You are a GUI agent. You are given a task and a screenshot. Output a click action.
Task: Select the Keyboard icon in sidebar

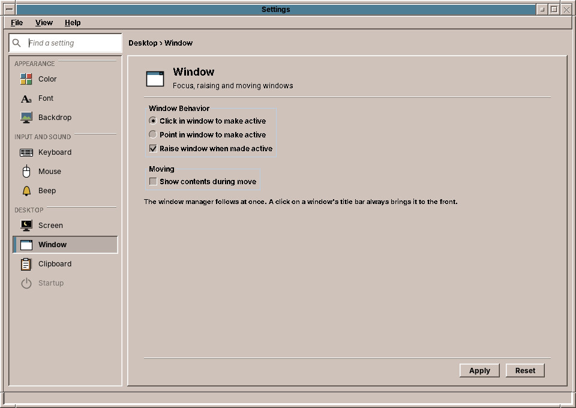[x=26, y=152]
